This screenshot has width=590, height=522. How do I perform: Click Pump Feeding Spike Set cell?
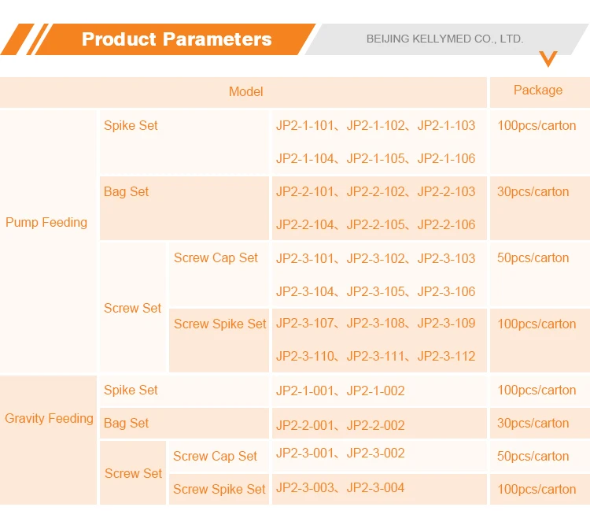[184, 142]
